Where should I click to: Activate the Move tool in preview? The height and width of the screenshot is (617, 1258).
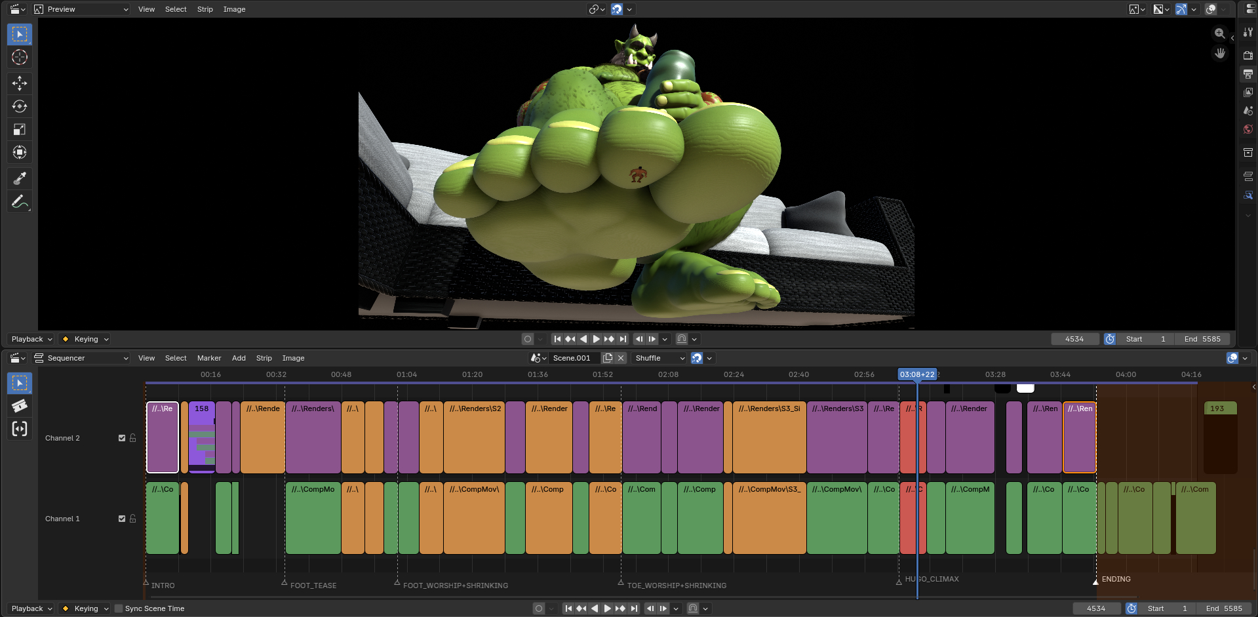[20, 83]
